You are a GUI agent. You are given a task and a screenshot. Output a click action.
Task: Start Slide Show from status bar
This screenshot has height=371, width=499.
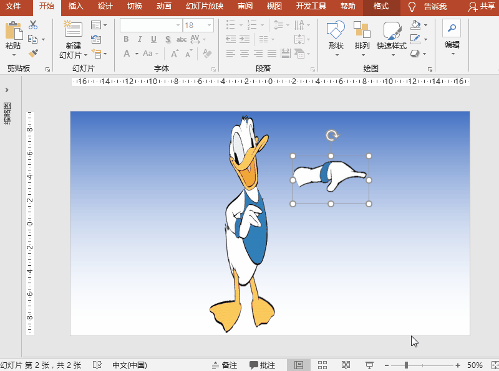[x=369, y=365]
